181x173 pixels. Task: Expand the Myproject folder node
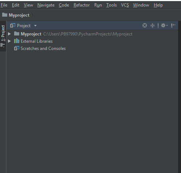point(9,34)
